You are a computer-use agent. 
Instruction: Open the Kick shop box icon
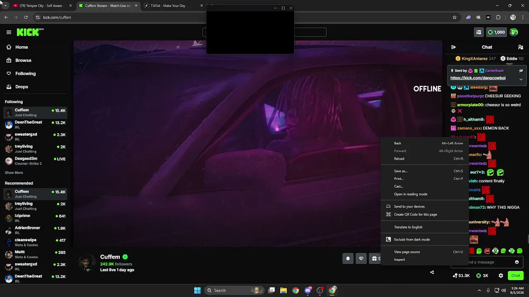click(479, 32)
